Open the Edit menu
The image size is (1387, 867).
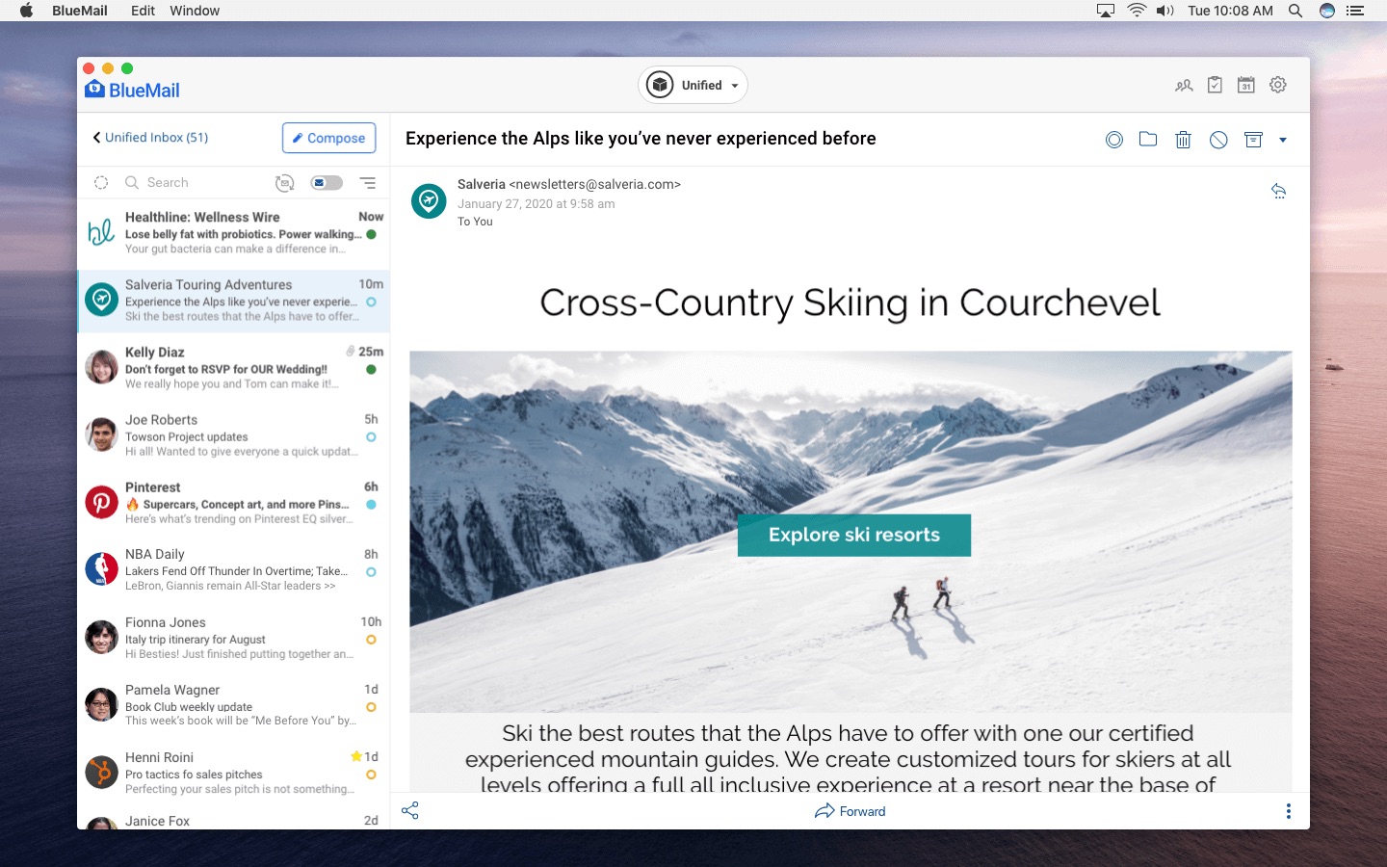coord(143,11)
